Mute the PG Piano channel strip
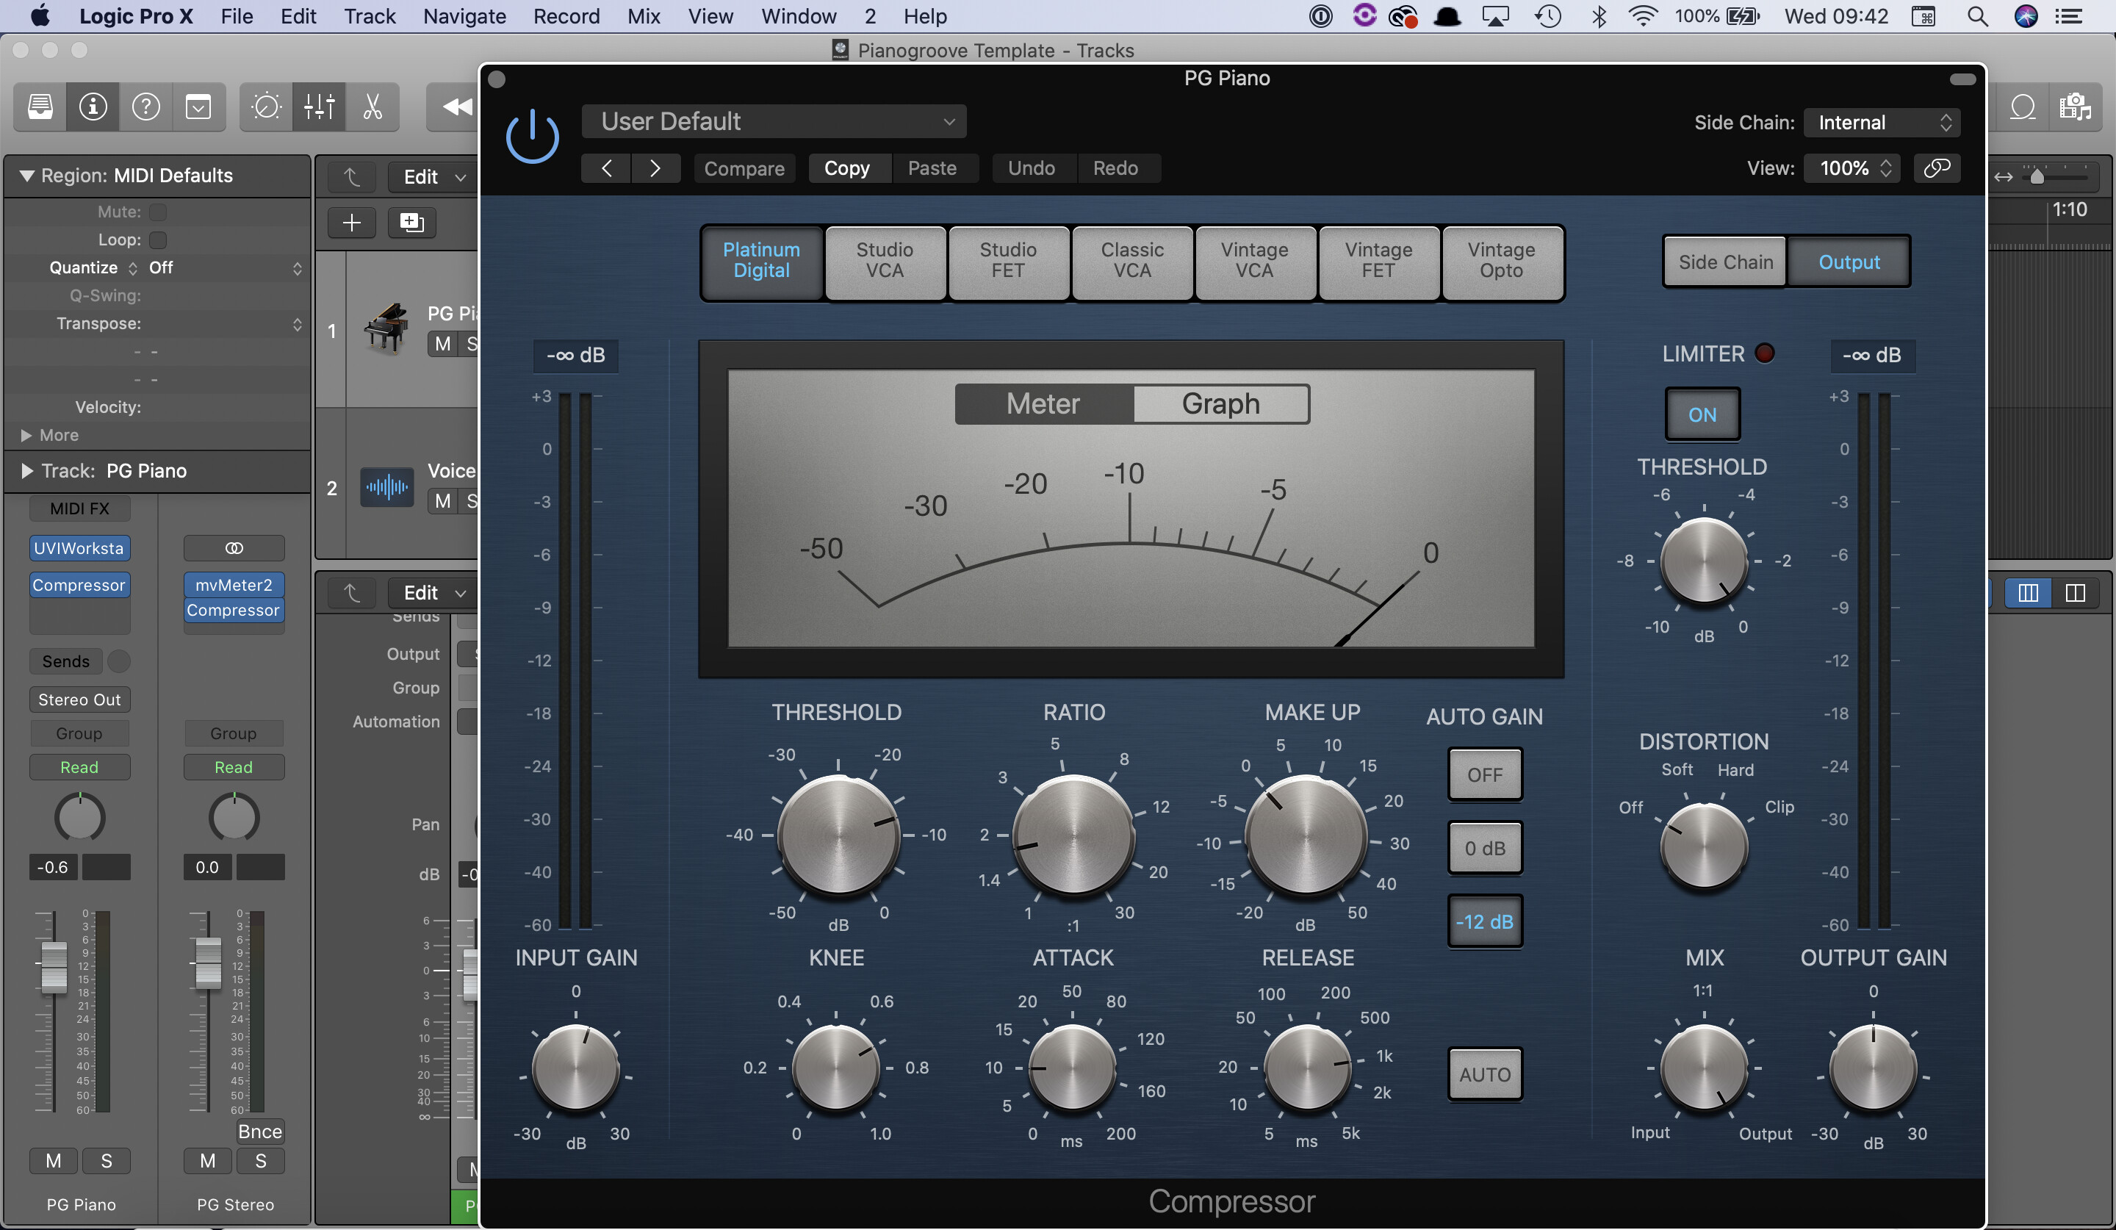Image resolution: width=2116 pixels, height=1230 pixels. tap(54, 1160)
